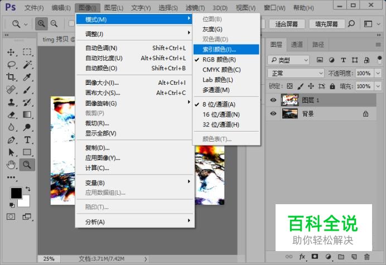Toggle pixel layer filter icon
The image size is (386, 265).
(320, 60)
